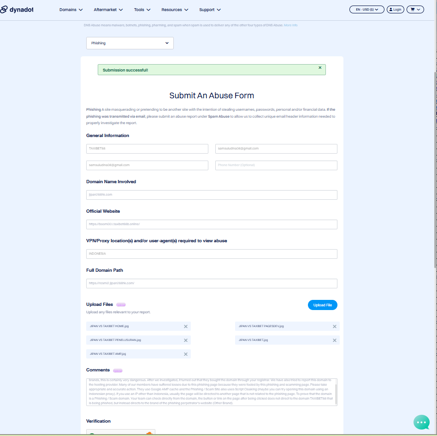Image resolution: width=437 pixels, height=436 pixels.
Task: Click the page vertical scrollbar
Action: click(x=435, y=170)
